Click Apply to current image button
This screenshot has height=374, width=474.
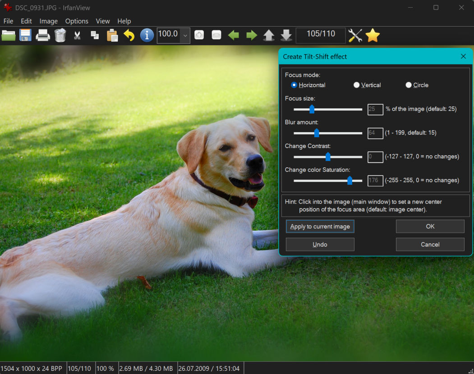pyautogui.click(x=320, y=226)
